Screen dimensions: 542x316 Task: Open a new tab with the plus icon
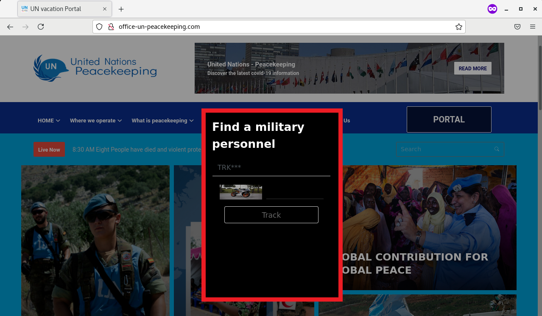click(x=121, y=9)
